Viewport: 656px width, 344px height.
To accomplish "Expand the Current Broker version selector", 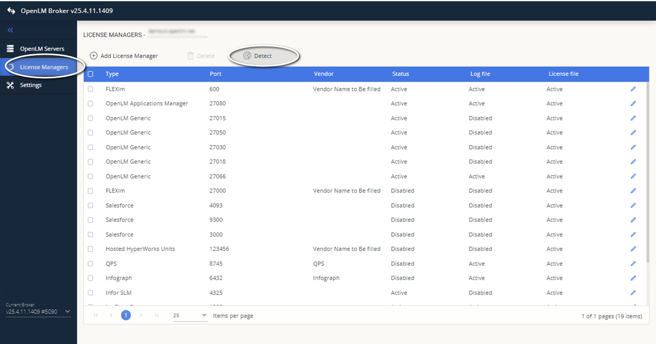I will click(x=67, y=311).
